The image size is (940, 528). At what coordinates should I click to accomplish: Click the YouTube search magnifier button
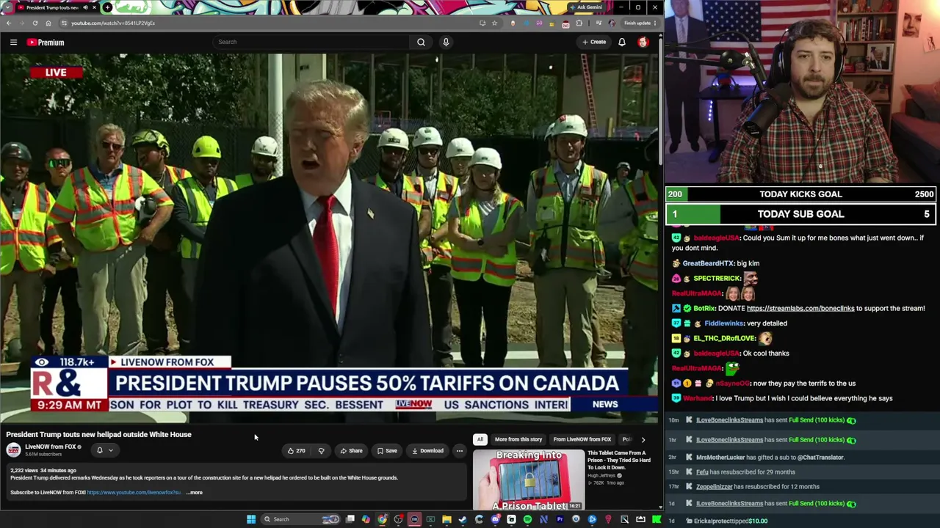pos(421,42)
